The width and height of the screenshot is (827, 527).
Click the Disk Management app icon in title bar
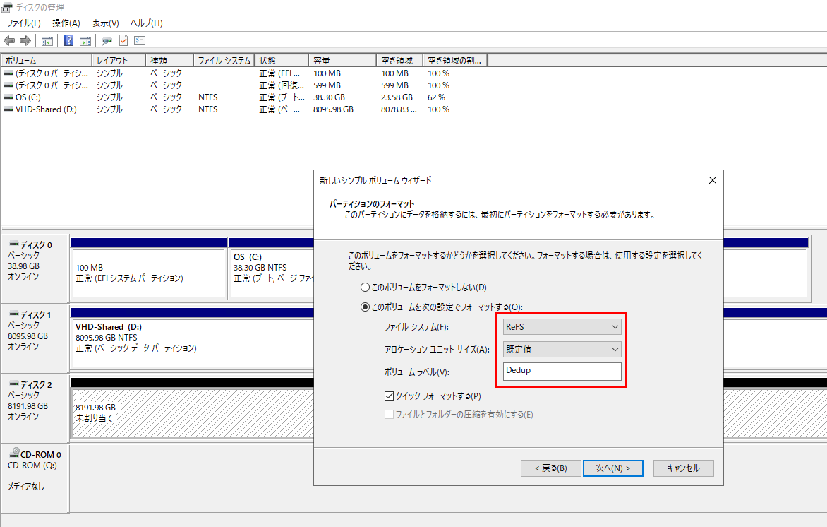tap(7, 7)
